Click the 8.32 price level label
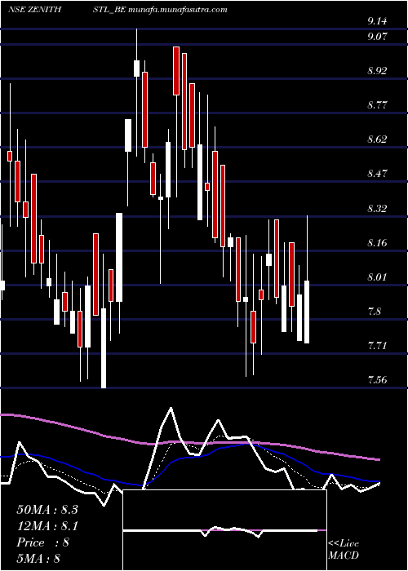 (377, 208)
